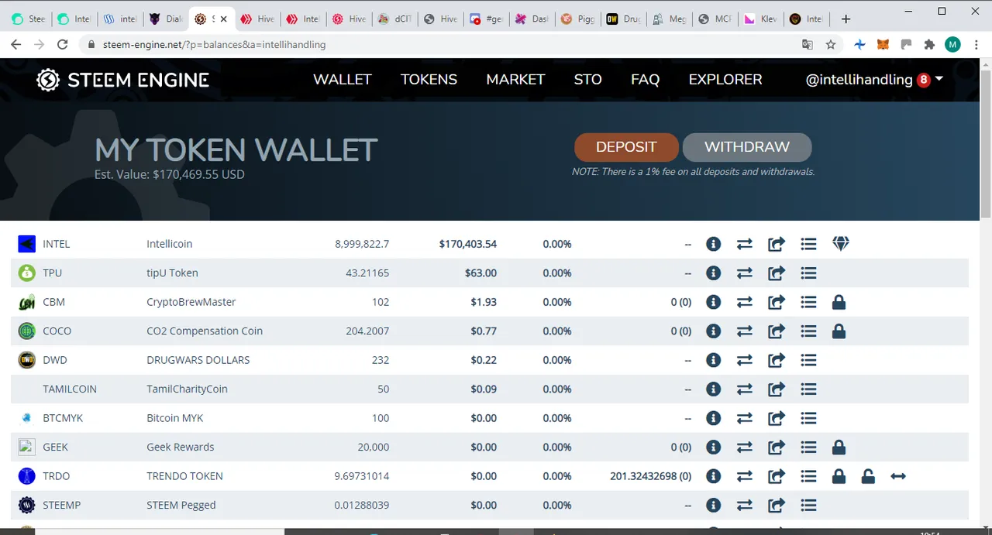This screenshot has height=535, width=992.
Task: Switch to the Dash browser tab
Action: tap(532, 19)
